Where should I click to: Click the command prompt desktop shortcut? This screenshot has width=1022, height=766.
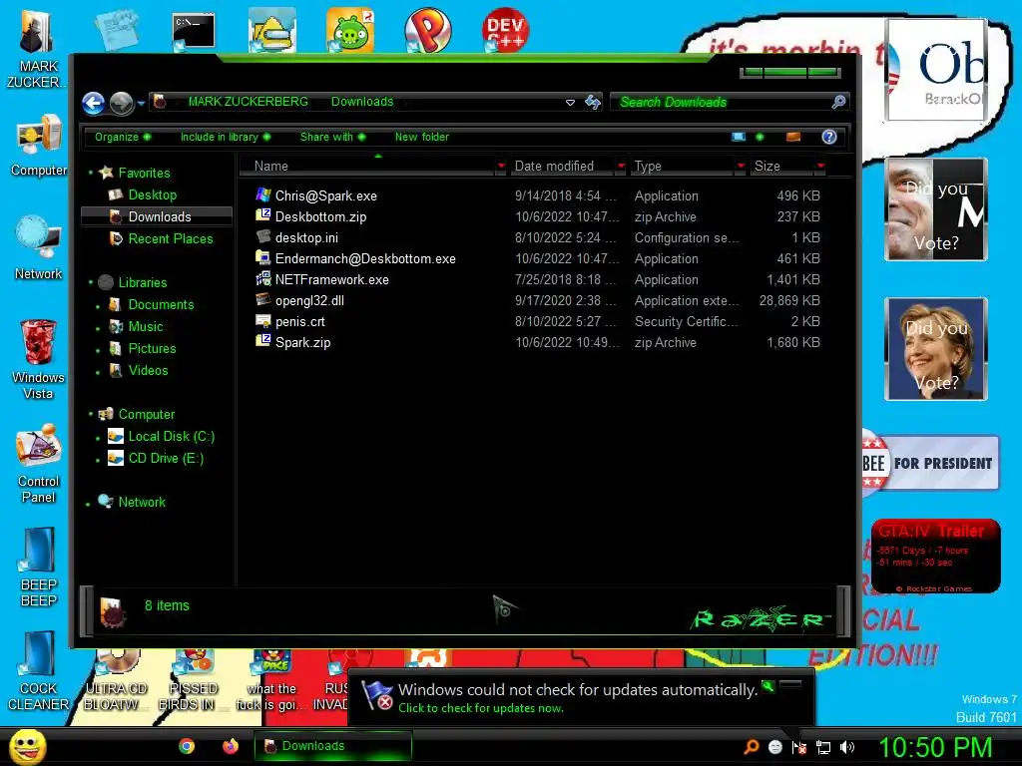194,31
